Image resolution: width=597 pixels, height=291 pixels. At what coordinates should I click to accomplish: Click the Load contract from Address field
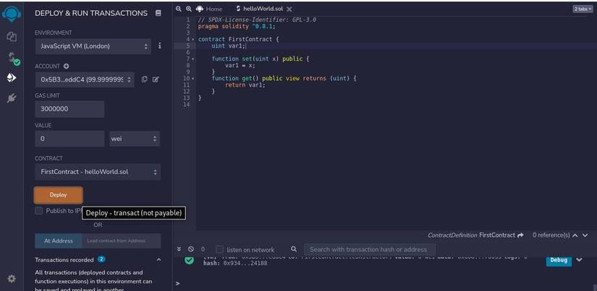click(122, 241)
